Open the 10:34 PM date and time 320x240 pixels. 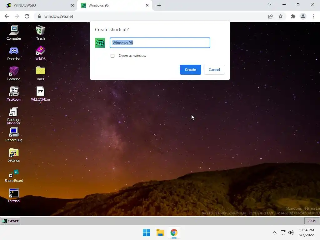(x=306, y=232)
